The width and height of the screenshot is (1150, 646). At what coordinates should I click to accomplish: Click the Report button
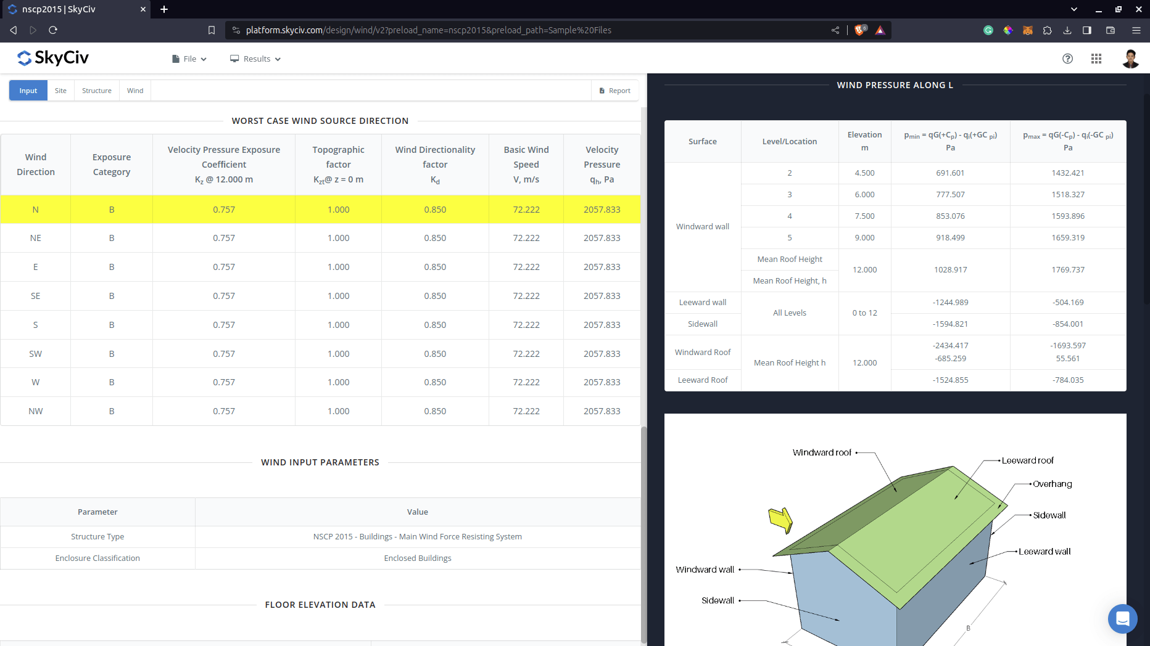[x=615, y=91]
